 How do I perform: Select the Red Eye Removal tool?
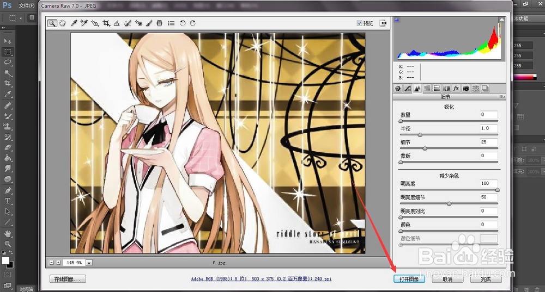click(138, 23)
